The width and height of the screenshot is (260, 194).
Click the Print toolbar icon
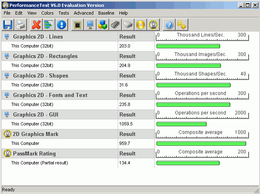point(20,25)
